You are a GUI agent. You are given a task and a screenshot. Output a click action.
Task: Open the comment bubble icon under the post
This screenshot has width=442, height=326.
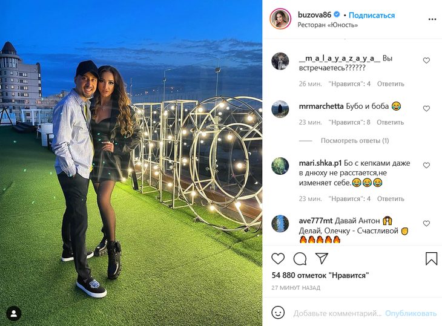[x=300, y=259]
